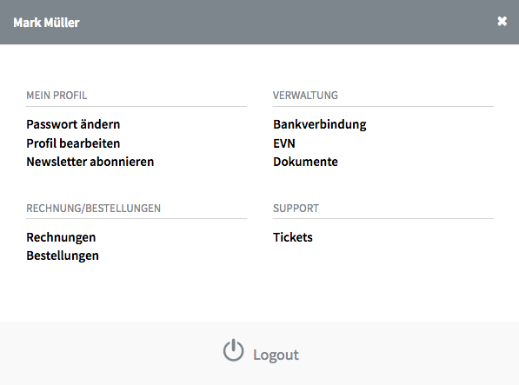Open Dokumente under Verwaltung
Image resolution: width=519 pixels, height=385 pixels.
tap(305, 162)
